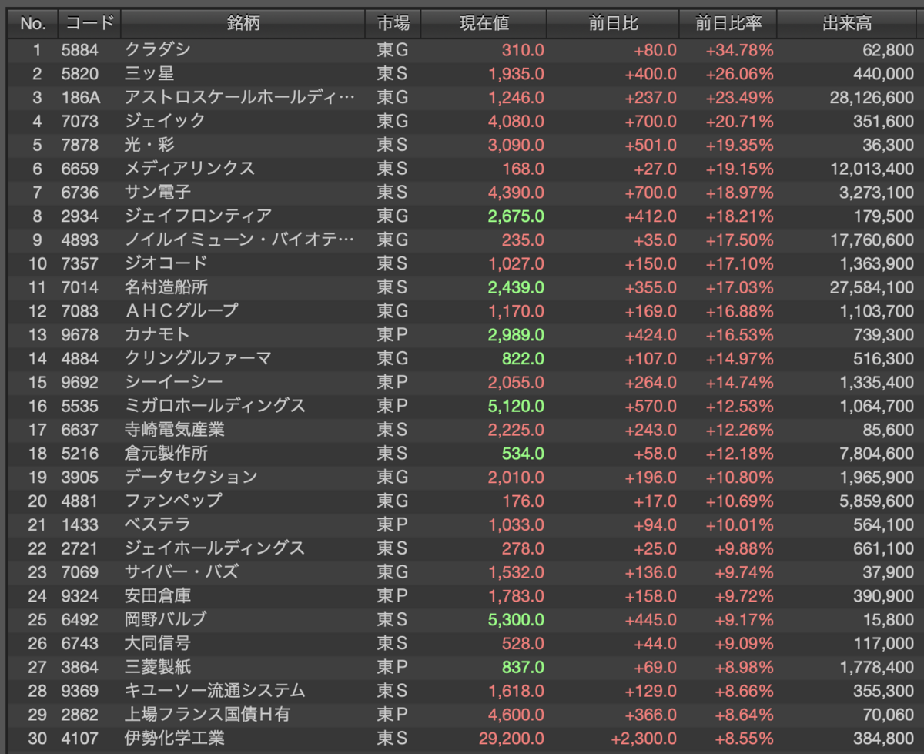Select ミガロホールディングス row

point(462,406)
